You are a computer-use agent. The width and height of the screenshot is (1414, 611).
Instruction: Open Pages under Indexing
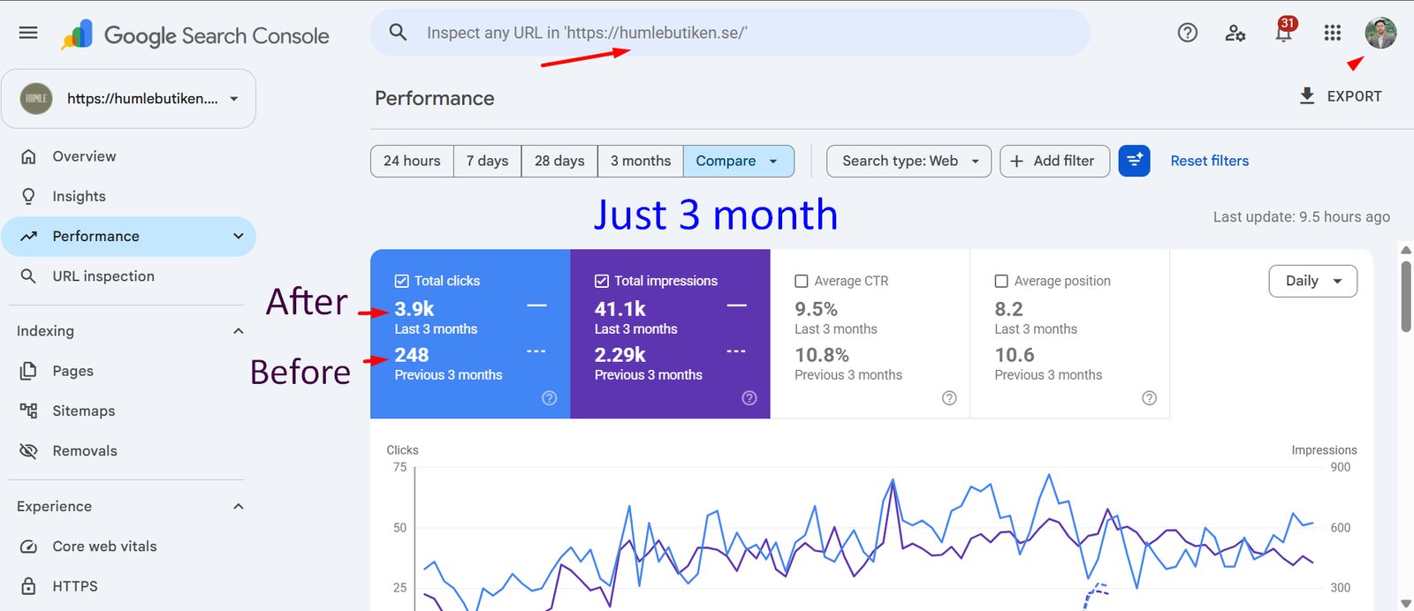(128, 371)
